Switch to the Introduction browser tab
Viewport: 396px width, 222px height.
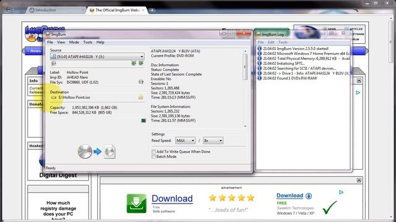55,10
